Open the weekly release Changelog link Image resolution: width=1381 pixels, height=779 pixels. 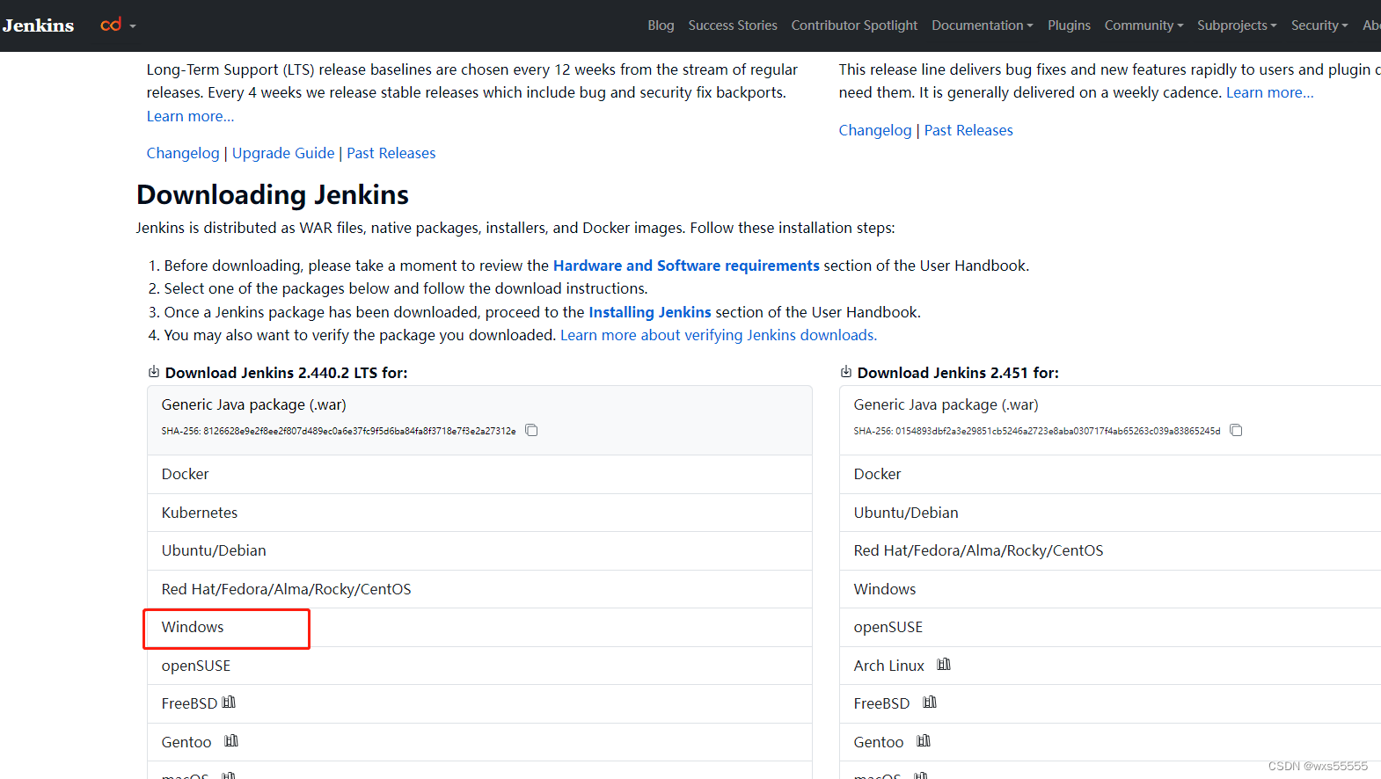click(875, 130)
